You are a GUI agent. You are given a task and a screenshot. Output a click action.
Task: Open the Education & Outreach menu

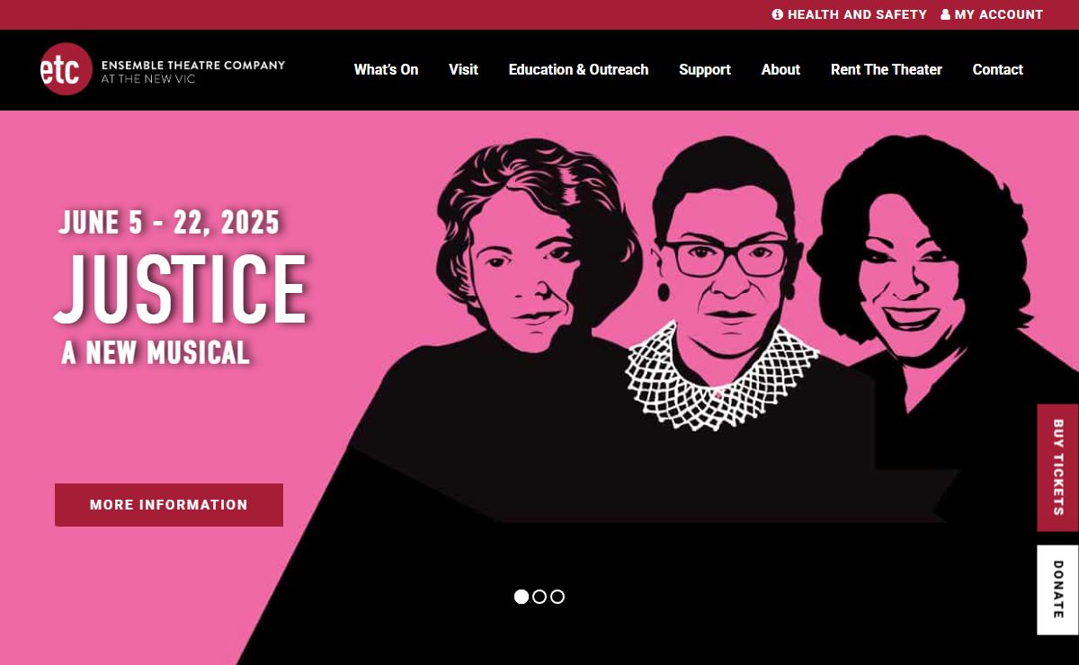[x=578, y=69]
